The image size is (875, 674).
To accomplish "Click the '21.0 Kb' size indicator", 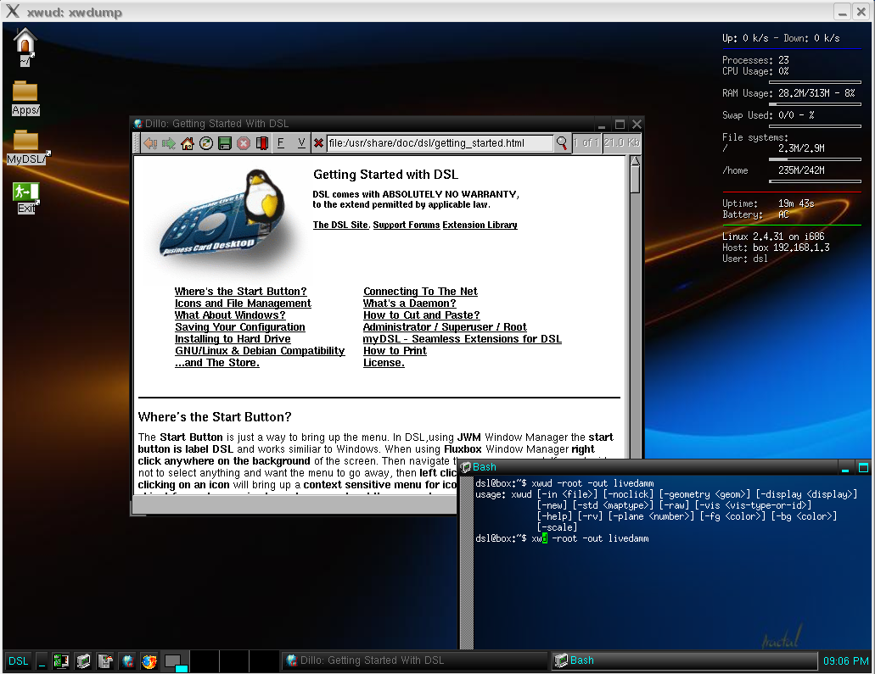I will click(x=621, y=143).
